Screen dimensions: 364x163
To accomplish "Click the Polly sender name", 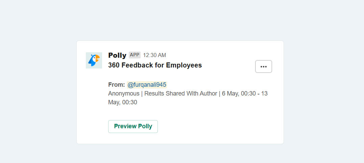I will point(117,55).
